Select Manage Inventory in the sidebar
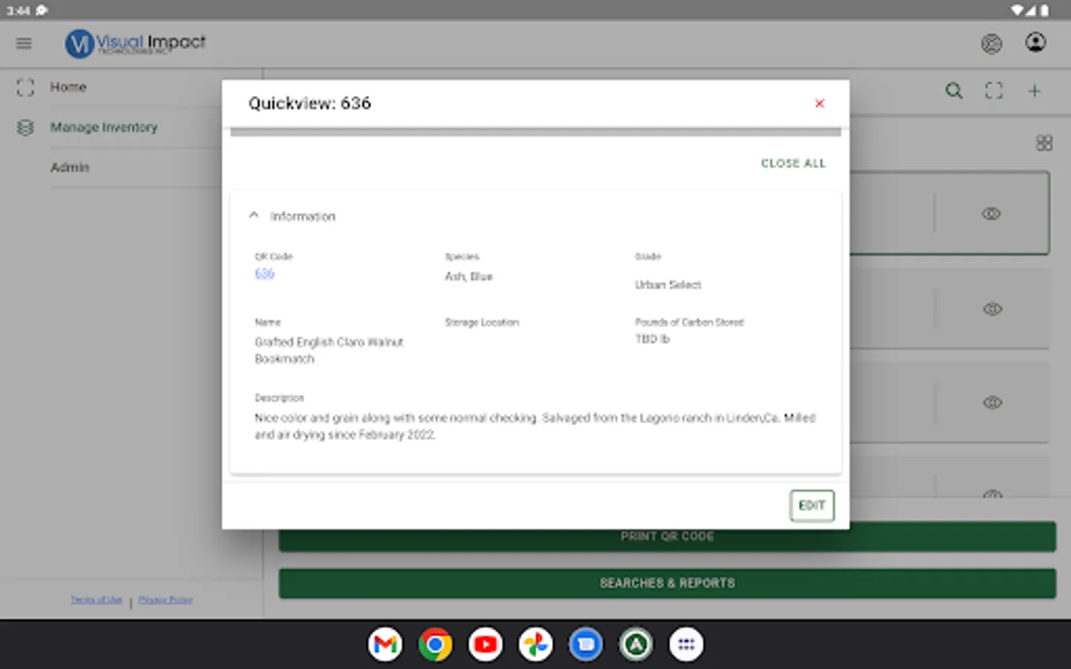The width and height of the screenshot is (1071, 669). 104,127
